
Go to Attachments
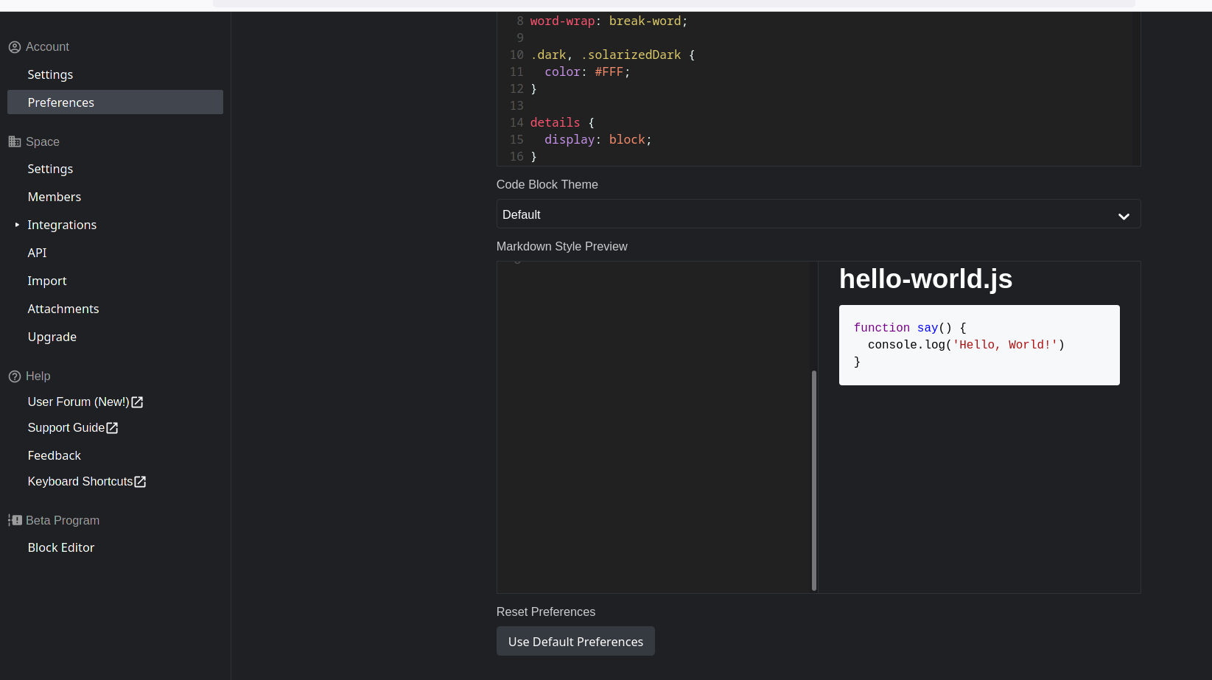pyautogui.click(x=63, y=309)
